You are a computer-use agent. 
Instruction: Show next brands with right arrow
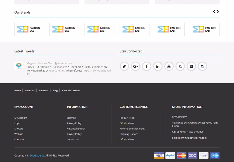[x=218, y=11]
